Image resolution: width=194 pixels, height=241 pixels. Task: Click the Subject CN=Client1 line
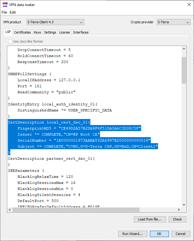(x=88, y=146)
